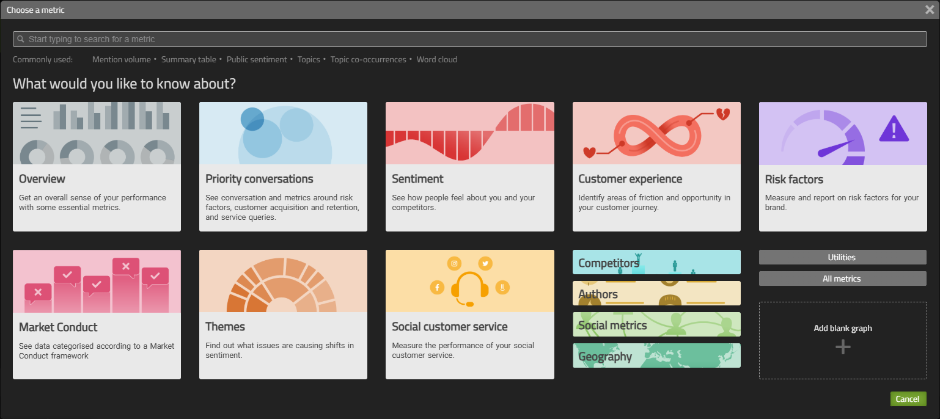Select the Social metrics category

pos(656,324)
